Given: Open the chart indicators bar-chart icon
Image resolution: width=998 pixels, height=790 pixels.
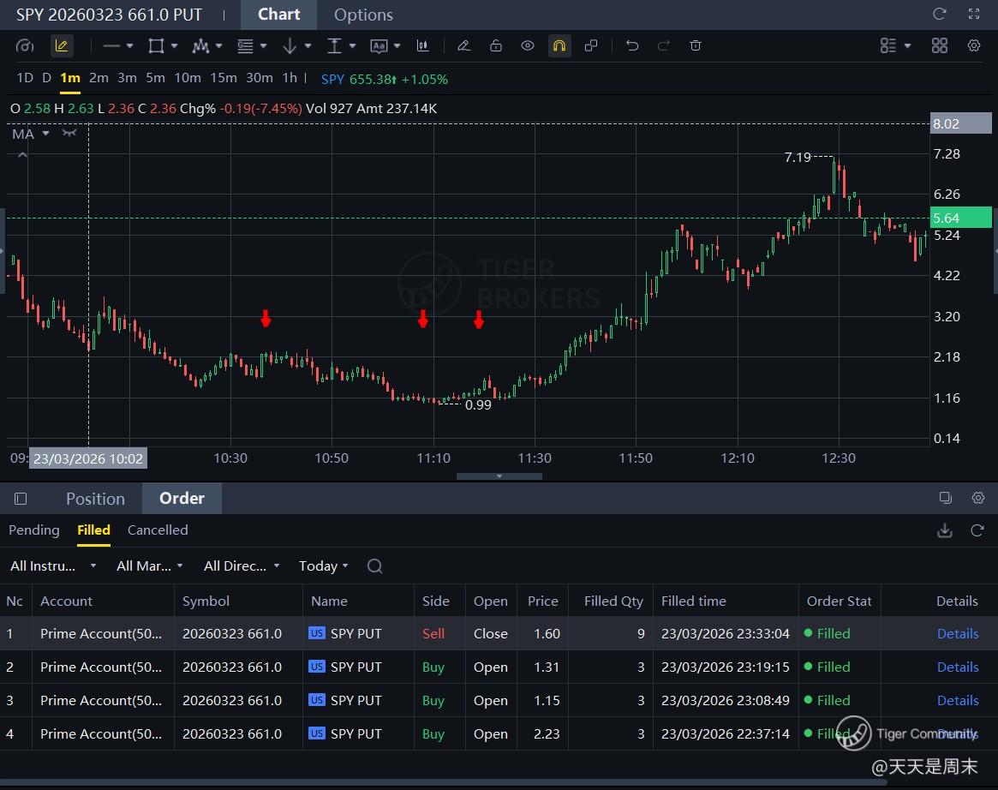Looking at the screenshot, I should [423, 46].
